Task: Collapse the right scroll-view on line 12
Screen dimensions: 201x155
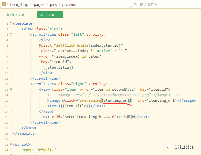Action: (11, 84)
